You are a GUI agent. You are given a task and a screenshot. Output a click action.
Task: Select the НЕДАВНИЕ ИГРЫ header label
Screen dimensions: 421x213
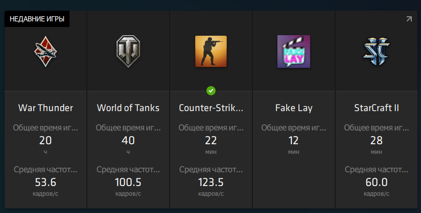pyautogui.click(x=37, y=19)
